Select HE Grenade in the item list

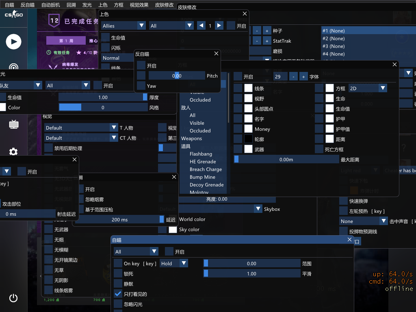(x=203, y=162)
